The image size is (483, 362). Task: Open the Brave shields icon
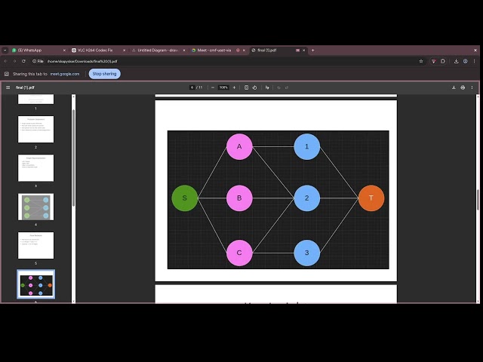click(x=434, y=61)
